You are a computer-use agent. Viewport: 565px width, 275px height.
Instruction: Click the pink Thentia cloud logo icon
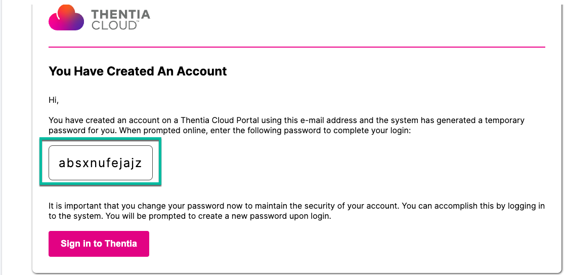click(x=66, y=18)
